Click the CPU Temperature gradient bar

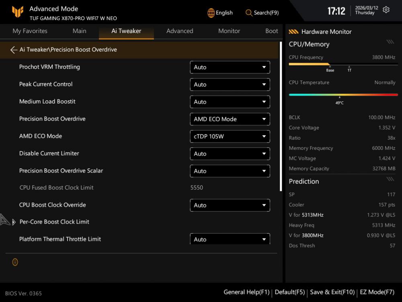point(343,95)
